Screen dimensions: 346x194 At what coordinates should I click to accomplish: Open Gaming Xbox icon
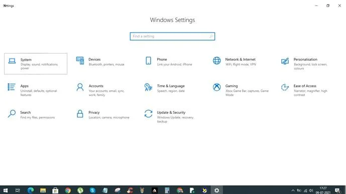[217, 87]
